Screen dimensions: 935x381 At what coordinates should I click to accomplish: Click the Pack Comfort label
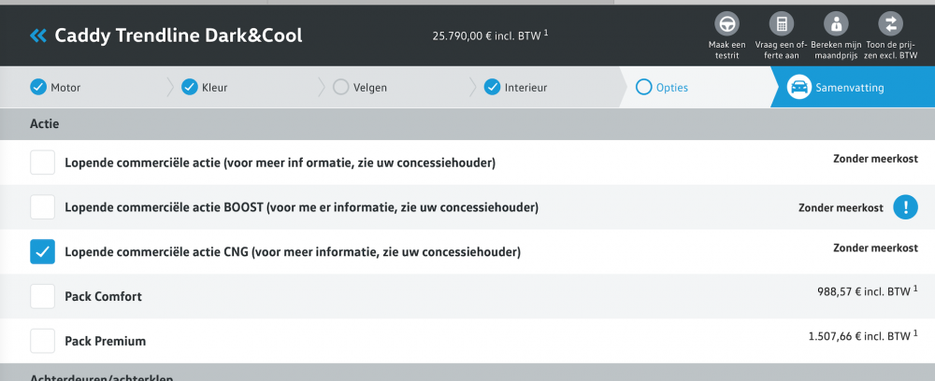103,296
